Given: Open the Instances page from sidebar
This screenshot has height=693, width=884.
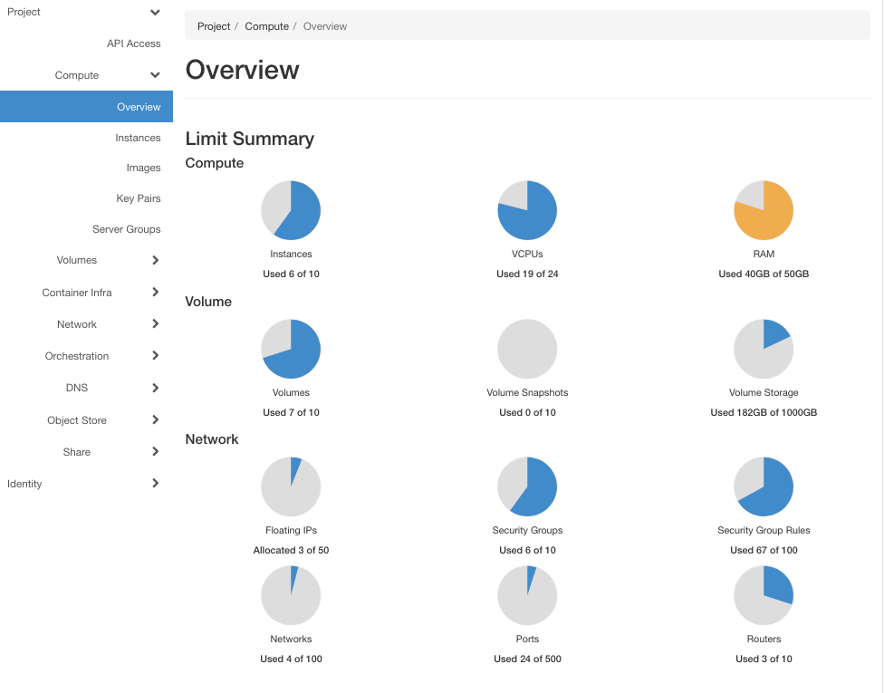Looking at the screenshot, I should [x=138, y=138].
